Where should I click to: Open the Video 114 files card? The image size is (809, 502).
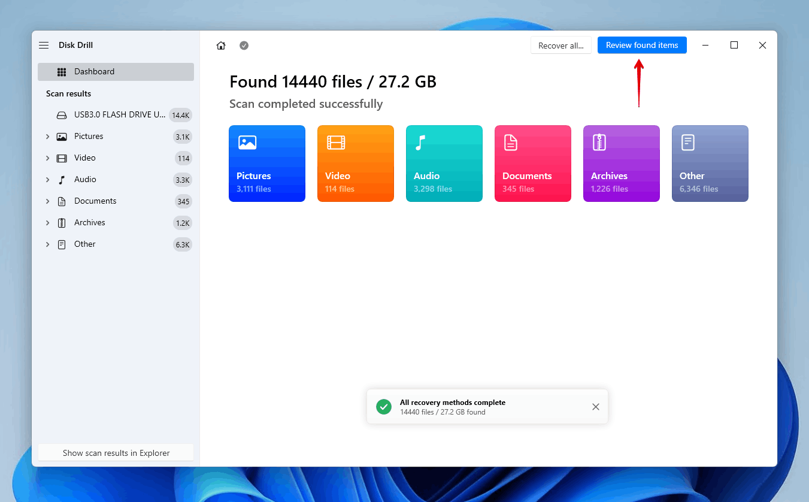click(x=356, y=164)
